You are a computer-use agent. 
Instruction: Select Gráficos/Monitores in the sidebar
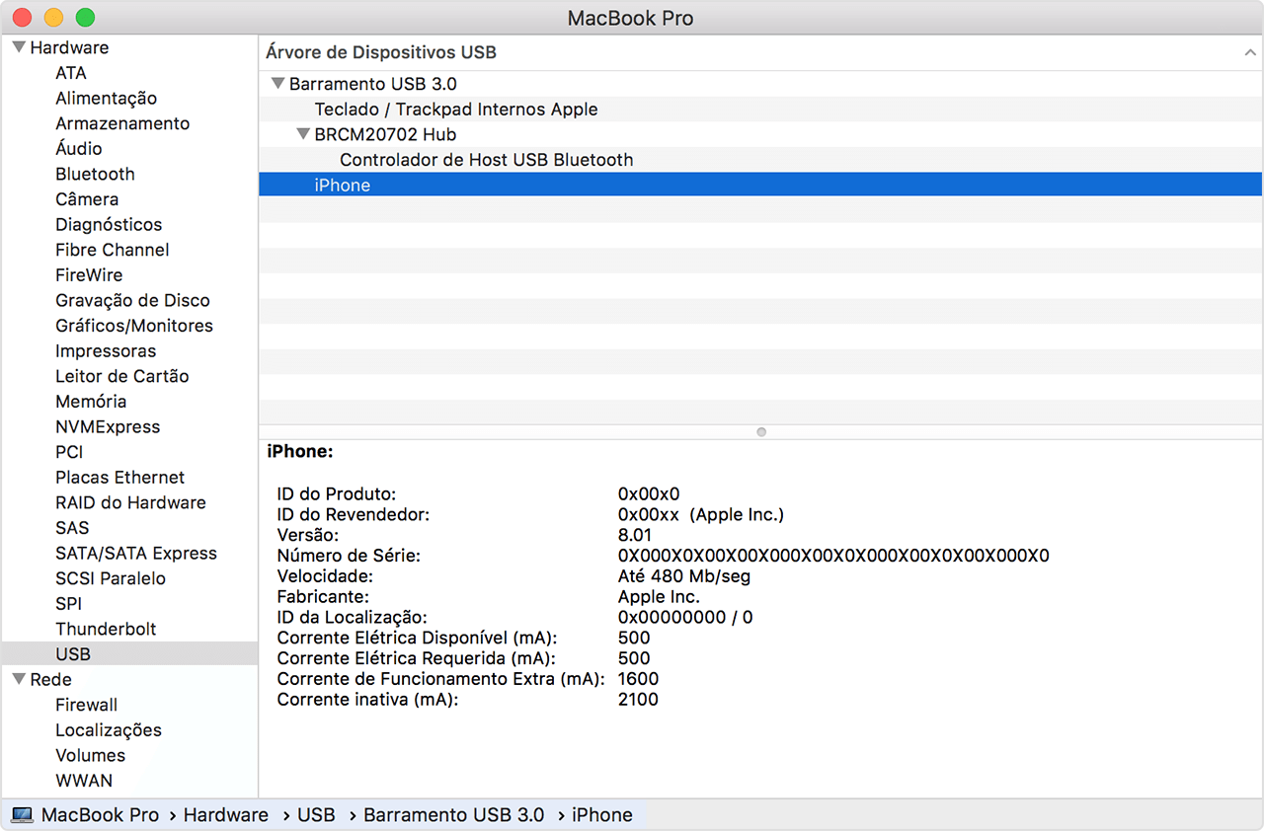(134, 326)
